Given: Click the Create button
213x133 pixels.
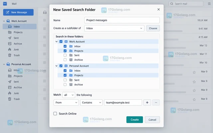Looking at the screenshot, I should click(x=134, y=120).
